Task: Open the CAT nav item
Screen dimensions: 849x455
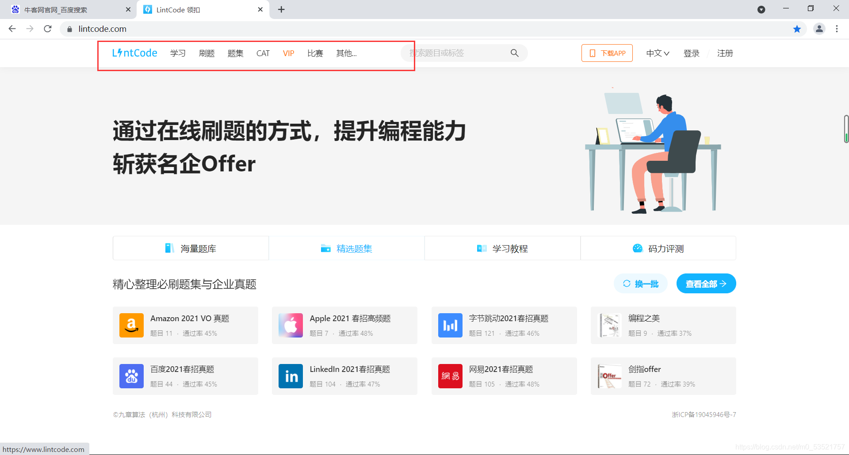Action: click(263, 53)
